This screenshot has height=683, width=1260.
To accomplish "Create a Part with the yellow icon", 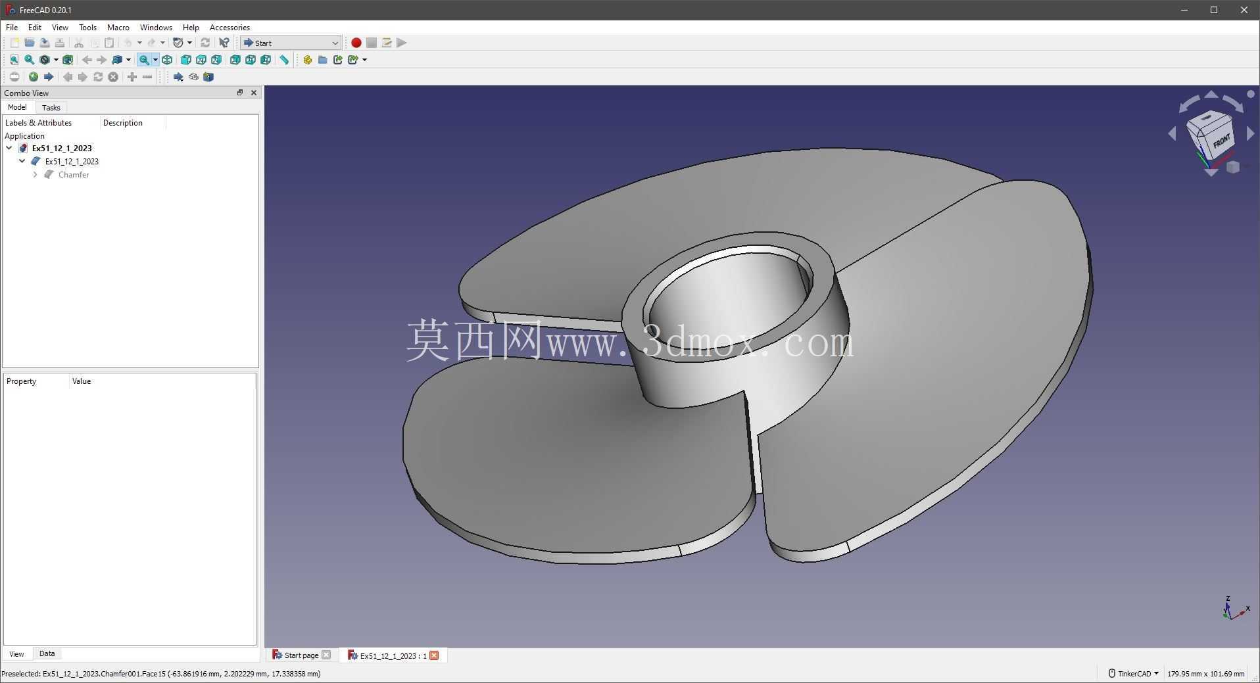I will pos(307,60).
